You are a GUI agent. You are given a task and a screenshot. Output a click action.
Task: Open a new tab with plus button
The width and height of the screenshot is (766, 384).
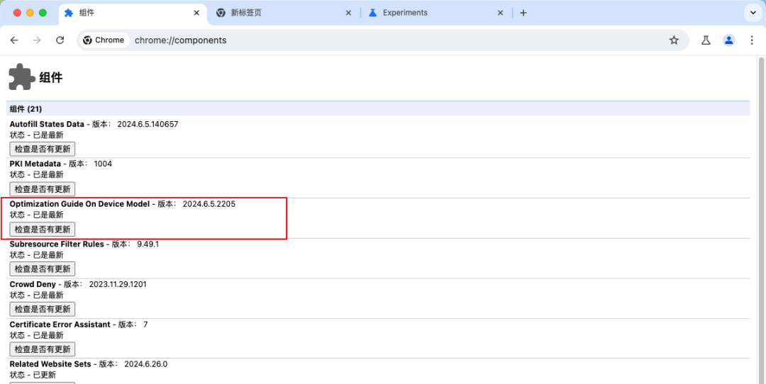tap(523, 13)
